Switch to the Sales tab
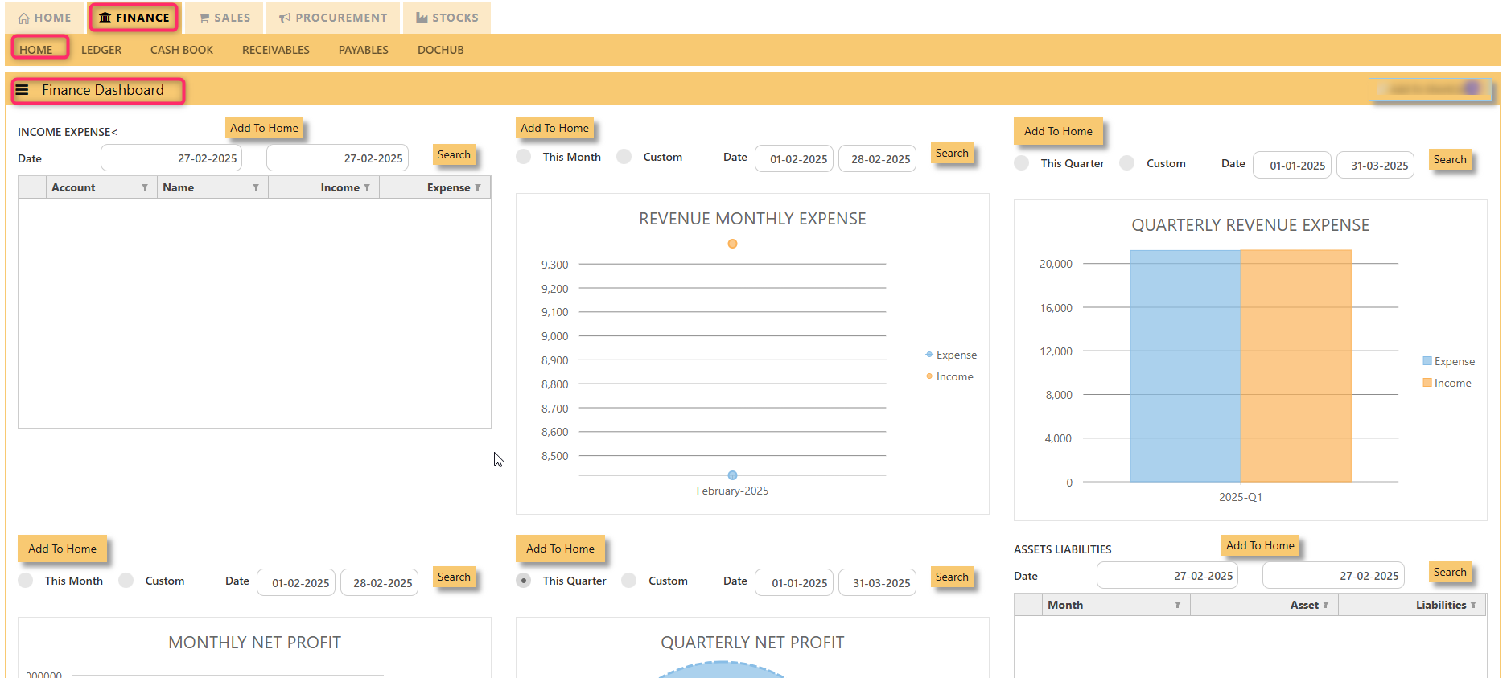The height and width of the screenshot is (678, 1511). (224, 18)
